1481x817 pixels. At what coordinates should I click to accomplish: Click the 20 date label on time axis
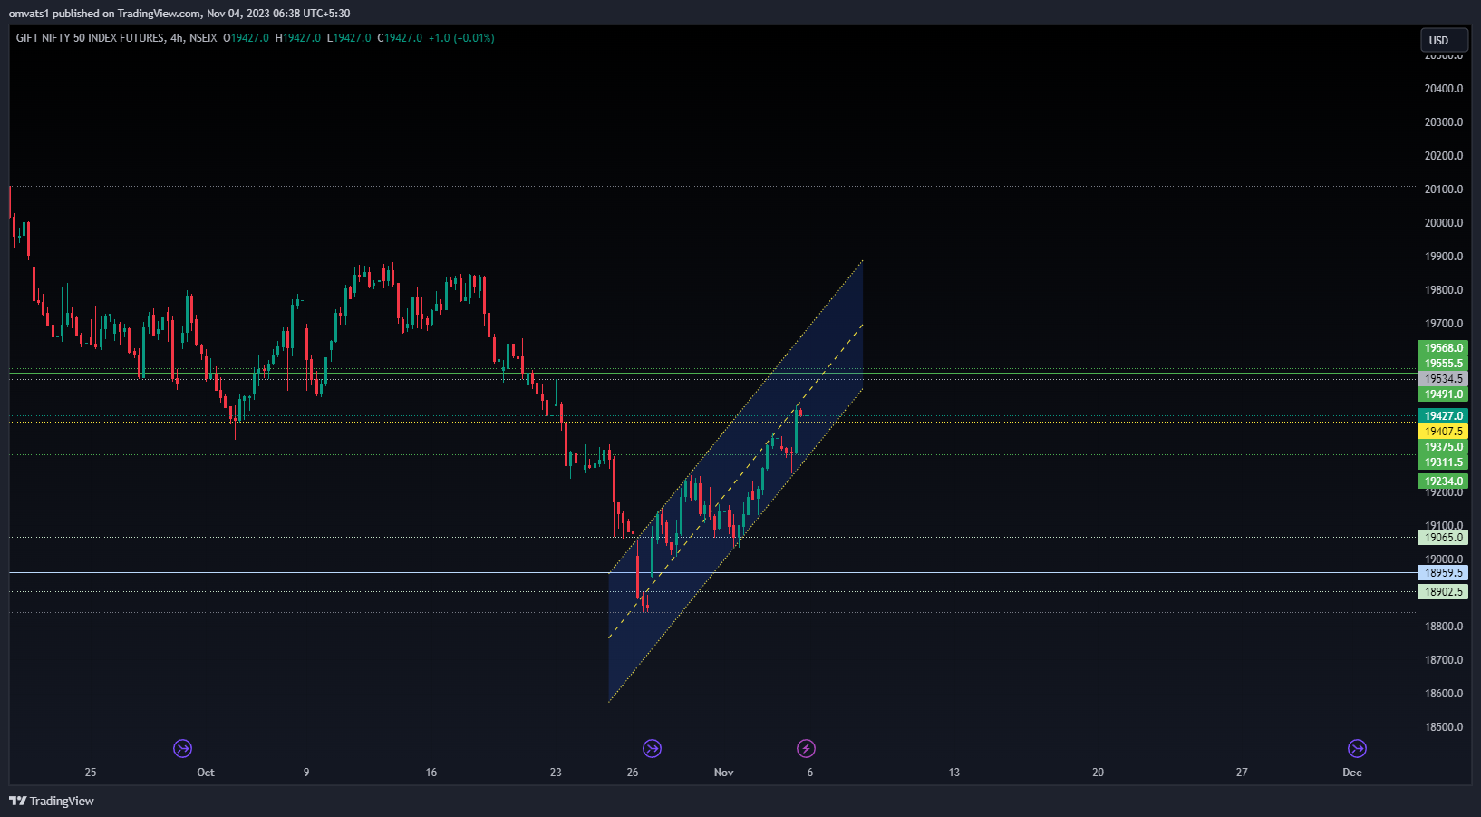coord(1098,773)
